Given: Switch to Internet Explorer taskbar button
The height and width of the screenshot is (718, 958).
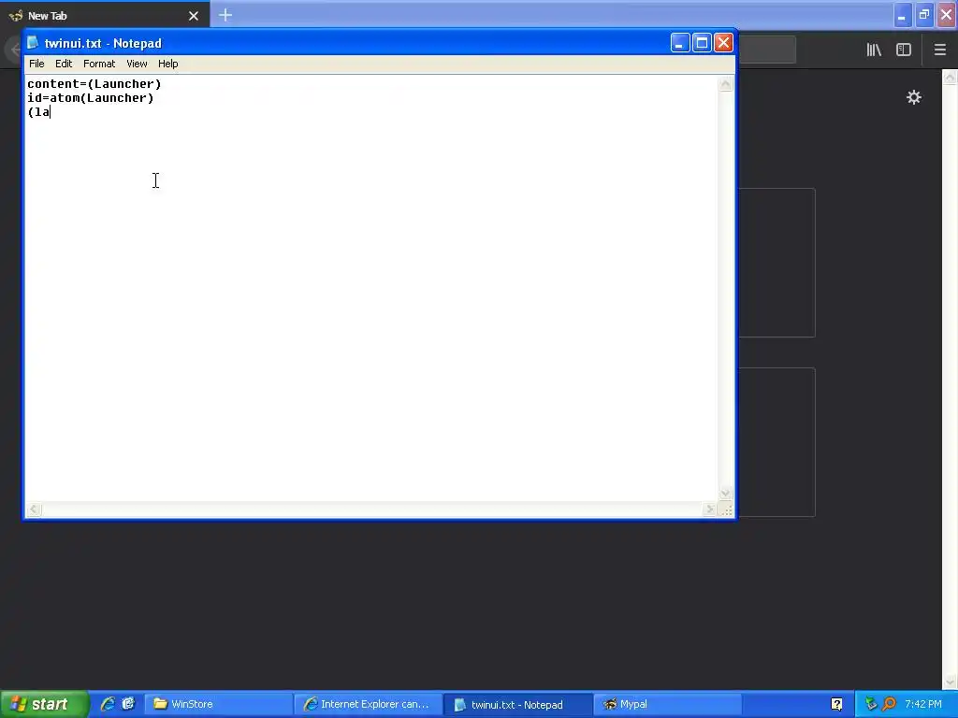Looking at the screenshot, I should (x=368, y=704).
